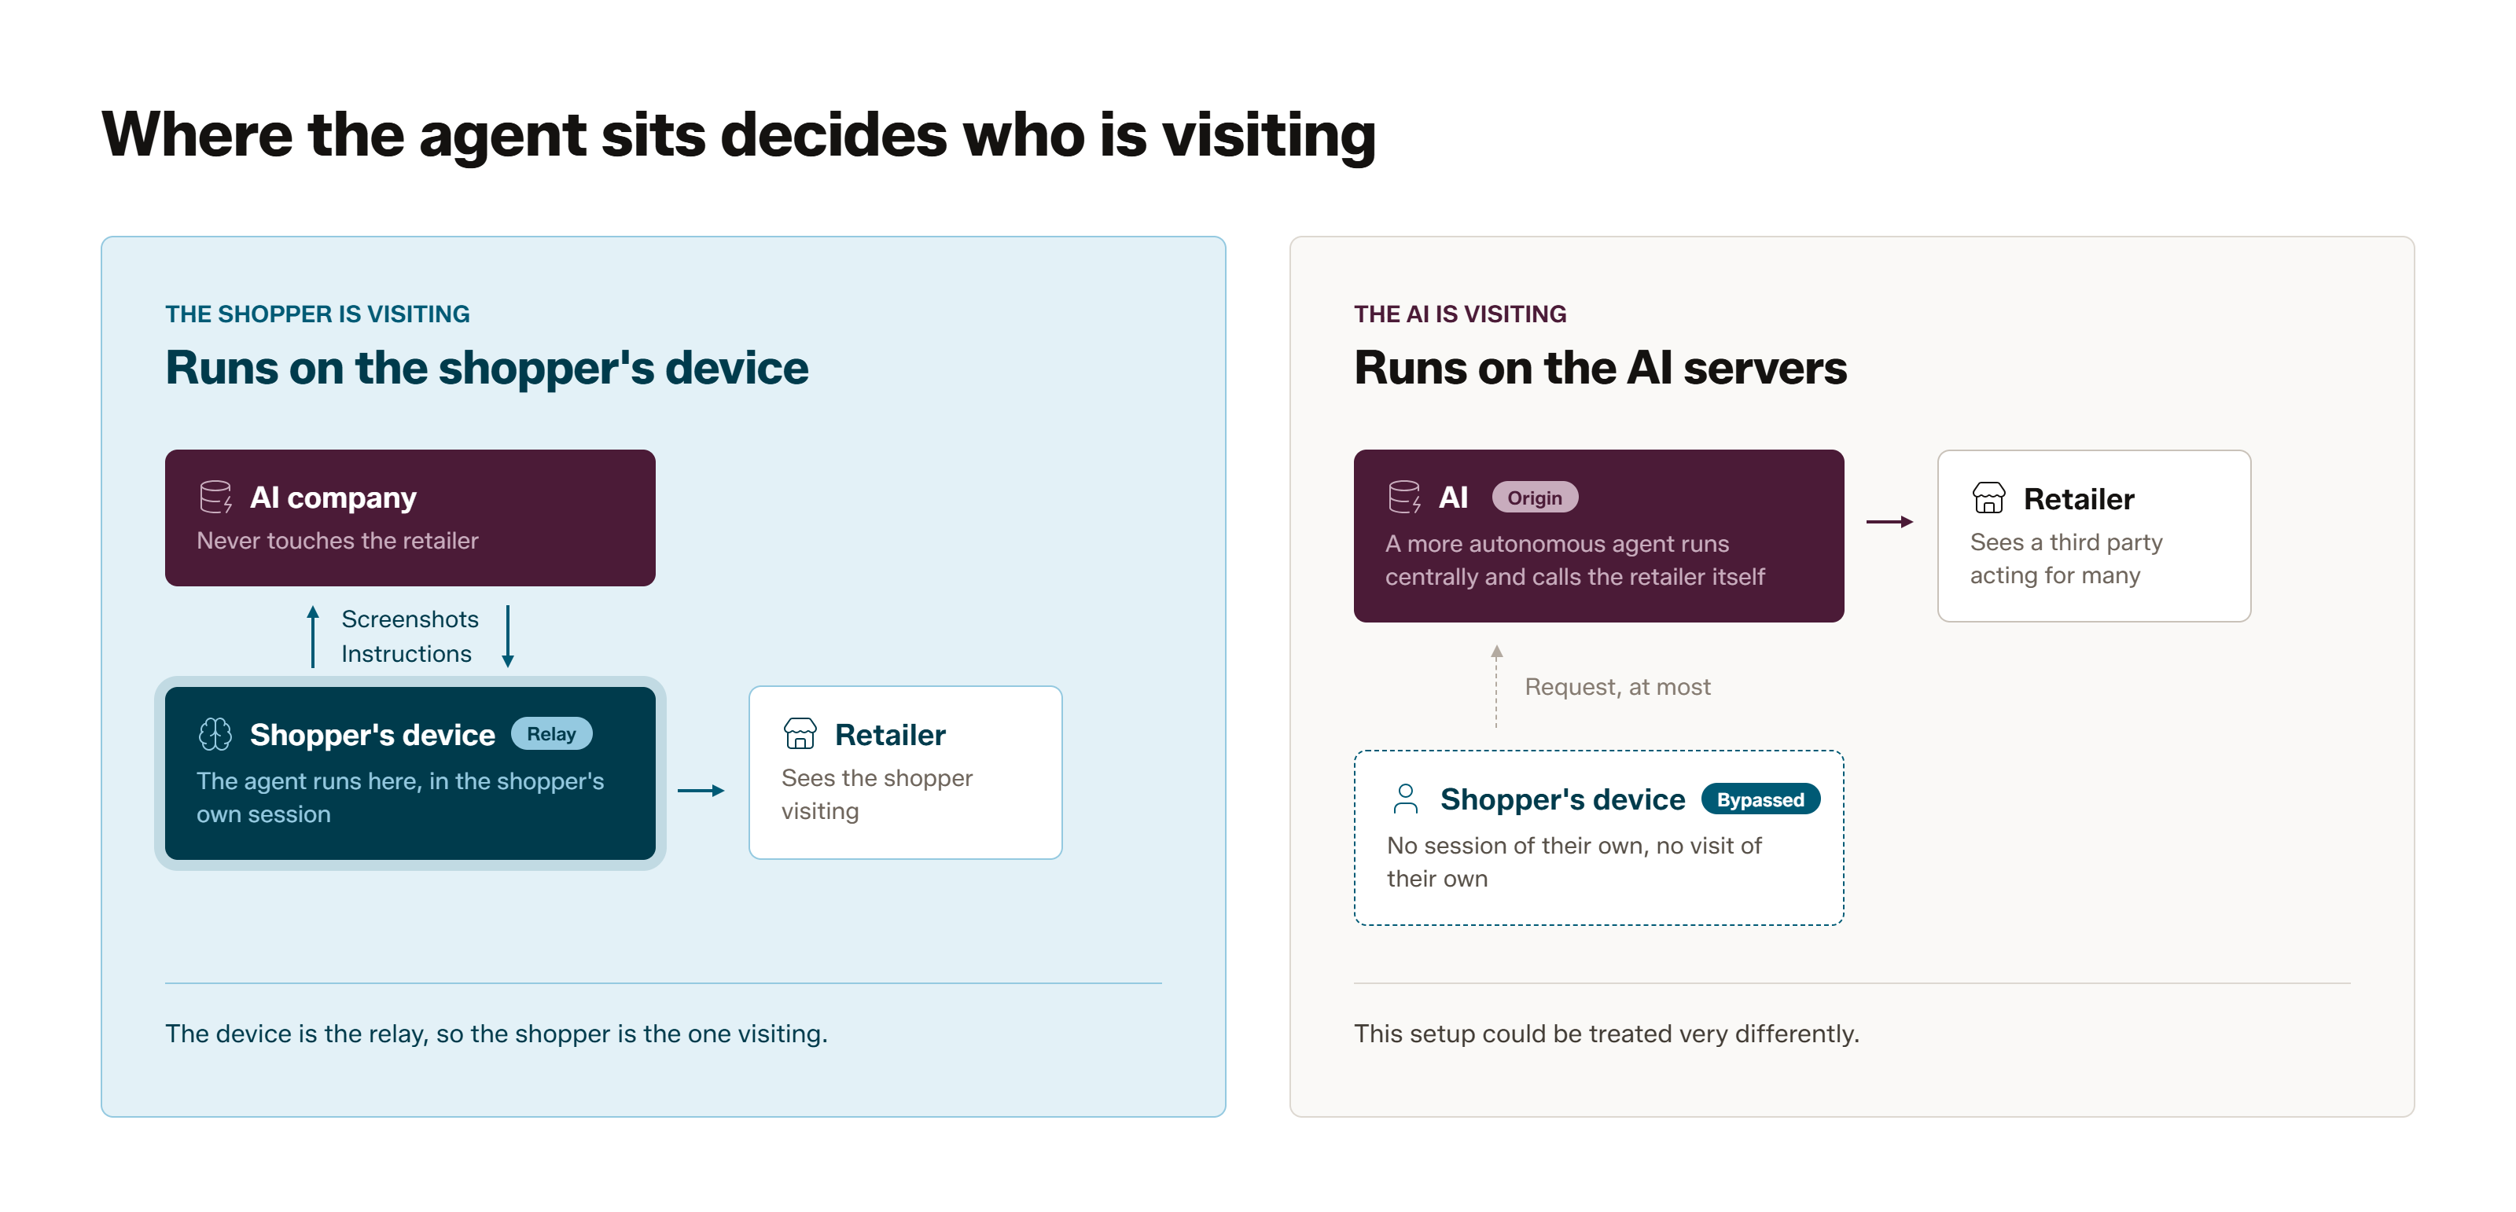Click the downward Instructions arrow
Screen dimensions: 2516x1212
coord(507,636)
